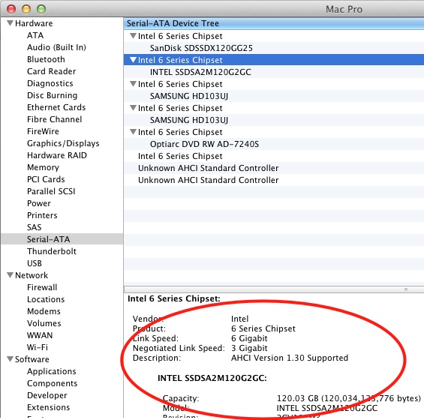
Task: Collapse the chipset triangle above Optiarc DVD RW
Action: pos(133,131)
